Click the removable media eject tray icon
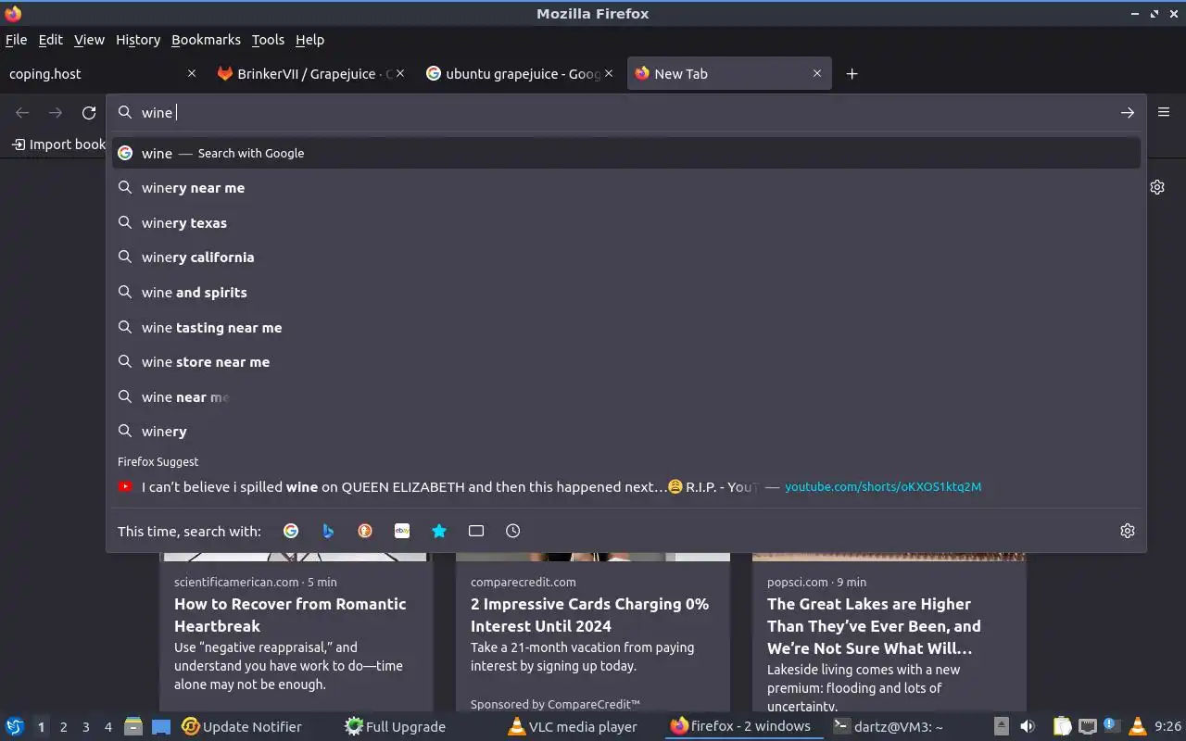Viewport: 1186px width, 741px height. point(1002,727)
